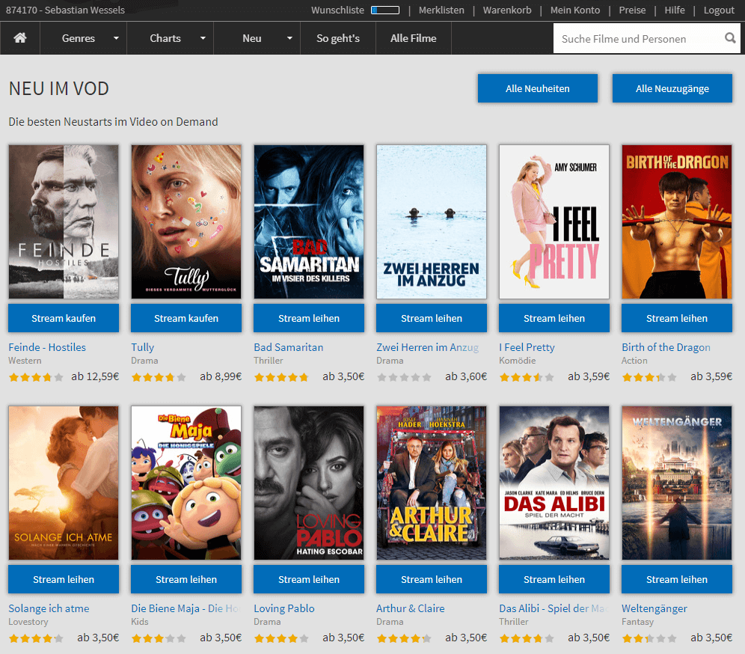This screenshot has width=745, height=654.
Task: Open the Hilfe page
Action: pos(675,10)
